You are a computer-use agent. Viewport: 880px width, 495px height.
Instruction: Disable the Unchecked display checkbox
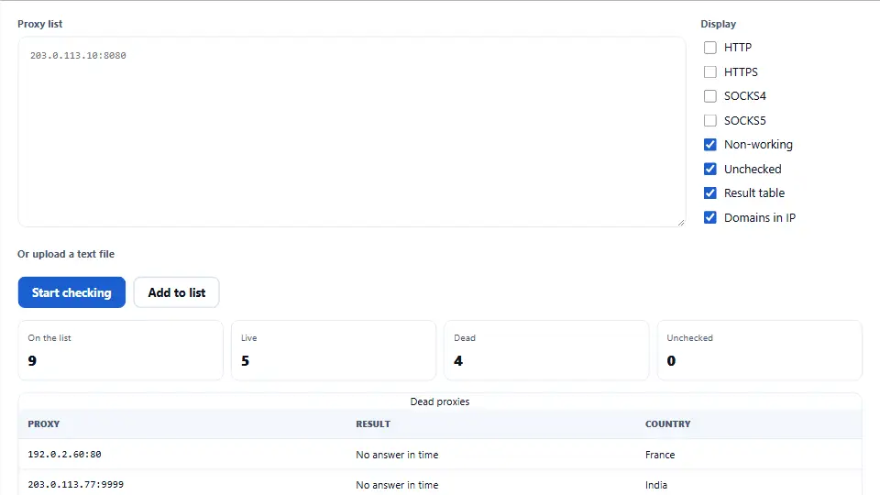pyautogui.click(x=709, y=169)
